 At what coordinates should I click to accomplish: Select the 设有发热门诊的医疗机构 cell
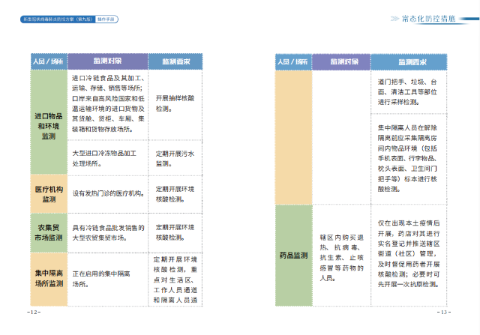click(107, 194)
